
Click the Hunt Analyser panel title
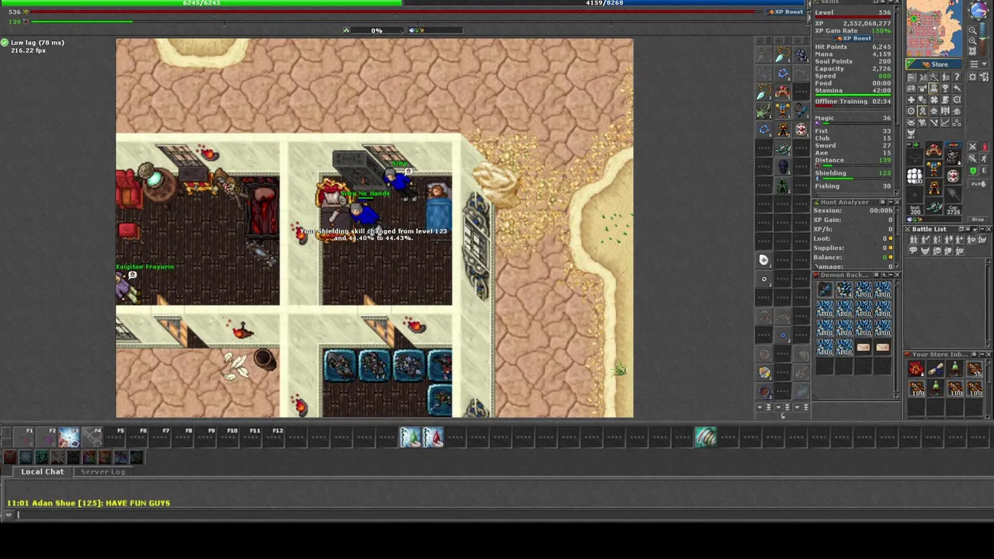tap(845, 202)
